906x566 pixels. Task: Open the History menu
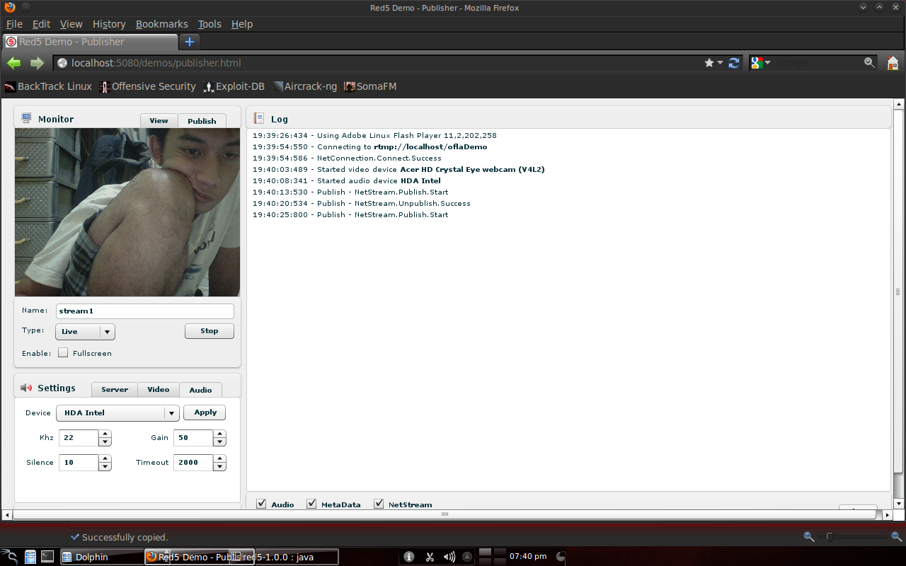109,24
